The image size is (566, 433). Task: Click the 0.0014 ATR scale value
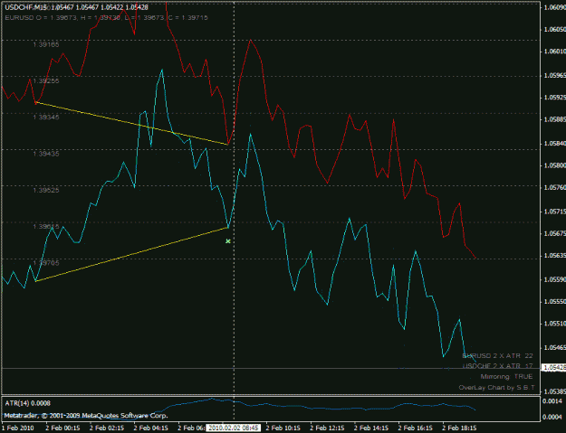(x=552, y=401)
